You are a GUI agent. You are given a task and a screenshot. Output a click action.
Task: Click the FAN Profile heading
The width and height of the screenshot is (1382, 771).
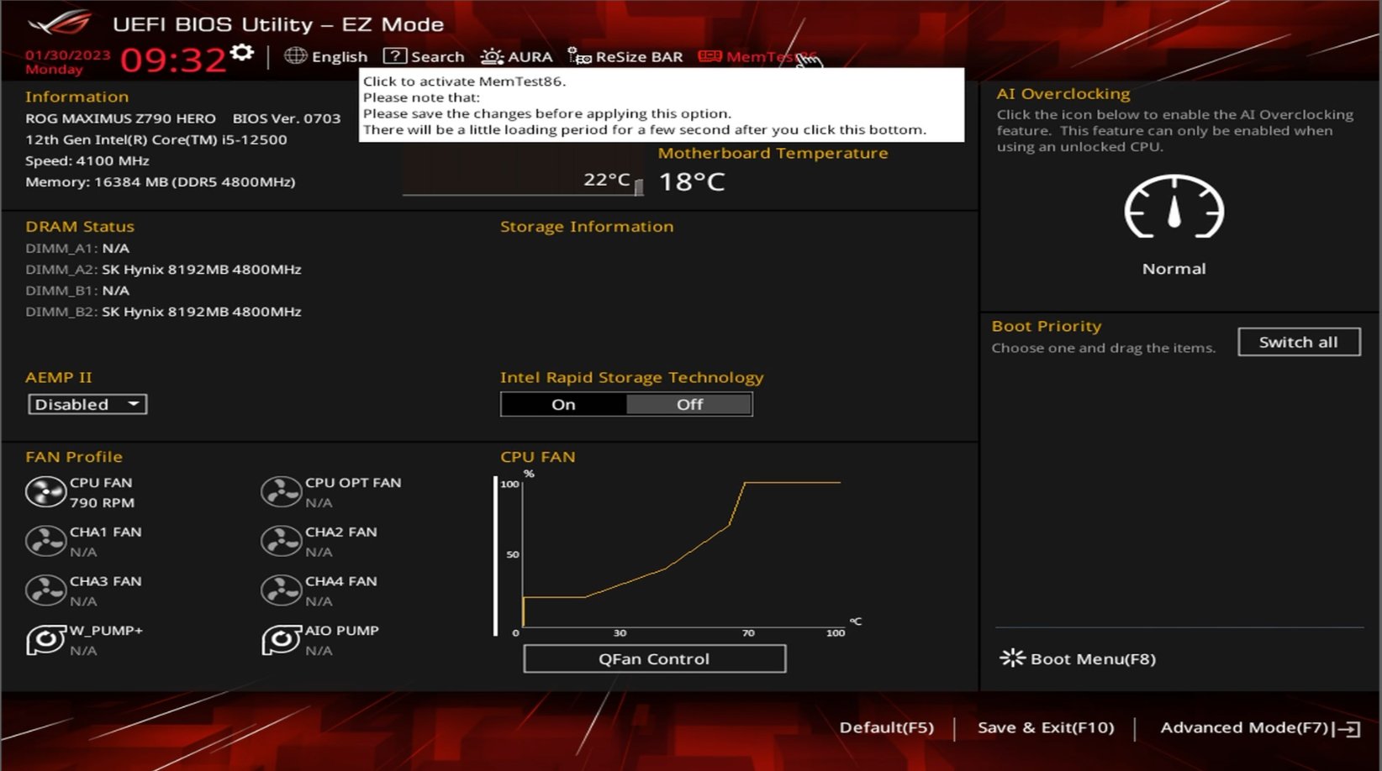pos(74,457)
